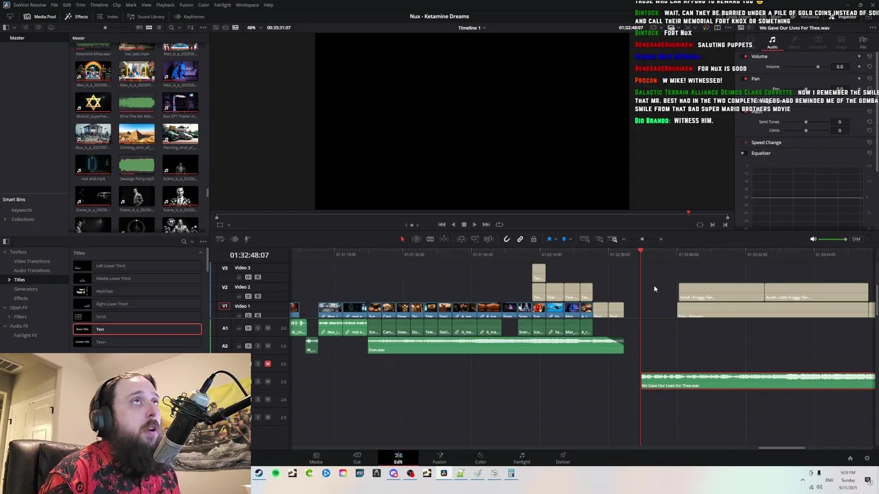Toggle the Loop playback button

(x=499, y=224)
